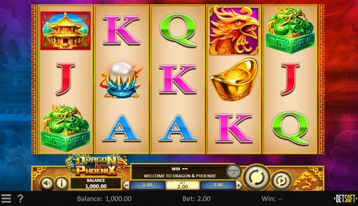Start autoplay with the small circular arrow
358x206 pixels.
pos(281,180)
